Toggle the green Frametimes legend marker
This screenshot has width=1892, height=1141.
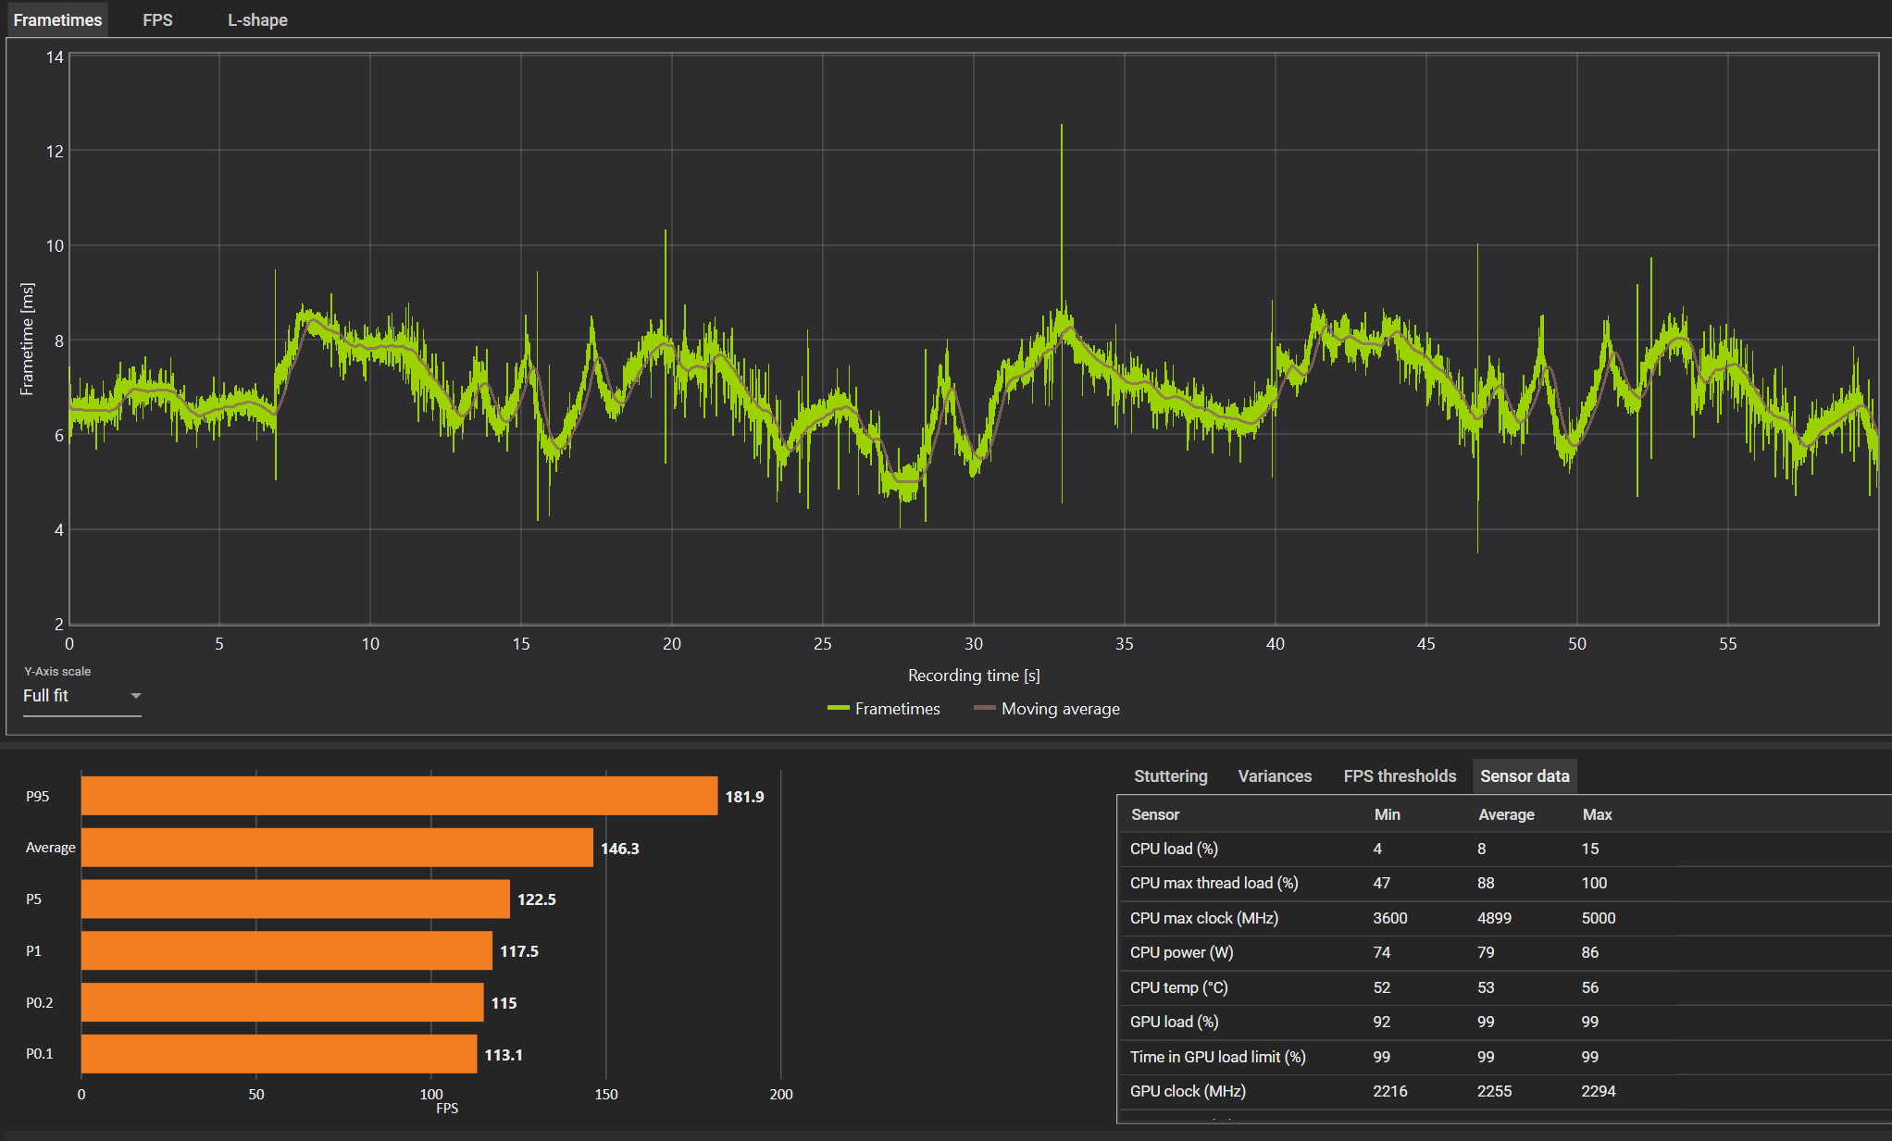point(839,709)
